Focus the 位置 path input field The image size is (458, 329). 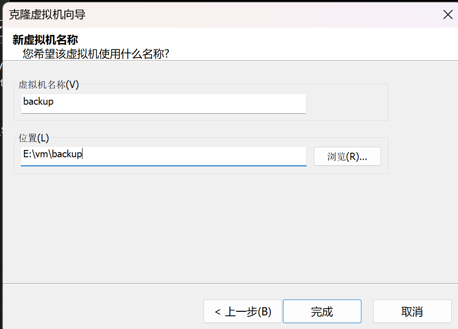click(x=164, y=156)
